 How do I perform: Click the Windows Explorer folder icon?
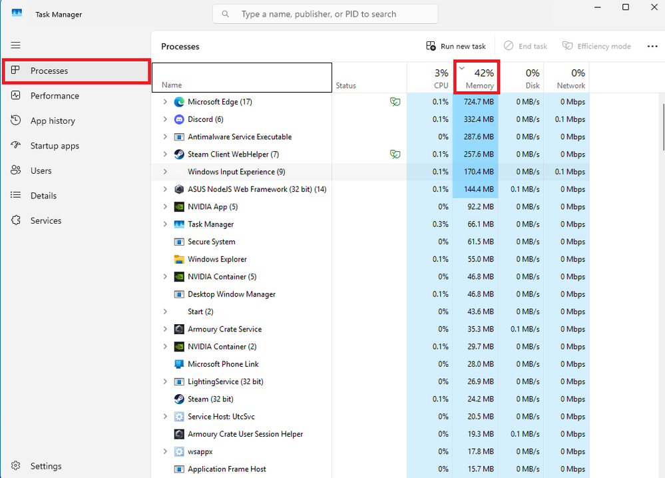click(179, 259)
